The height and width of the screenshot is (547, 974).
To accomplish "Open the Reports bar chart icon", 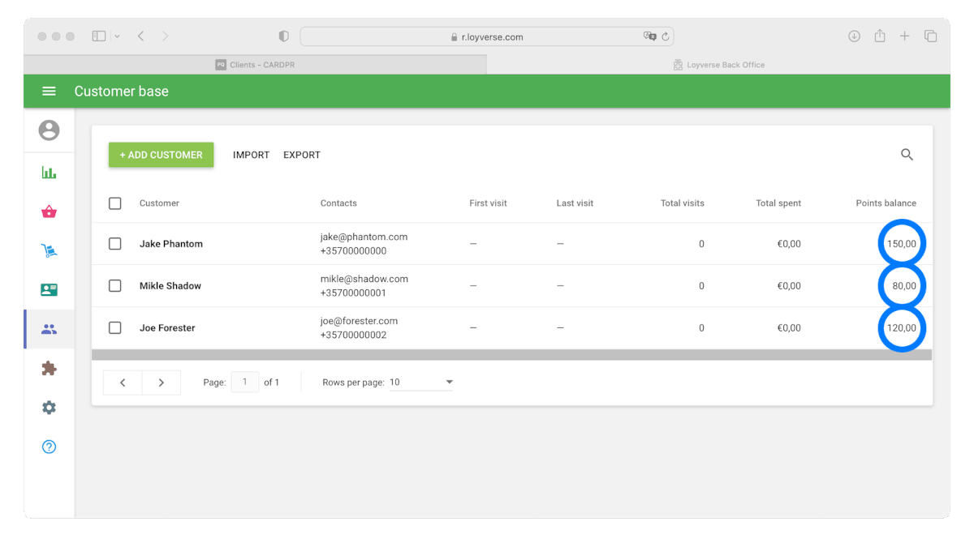I will [49, 173].
